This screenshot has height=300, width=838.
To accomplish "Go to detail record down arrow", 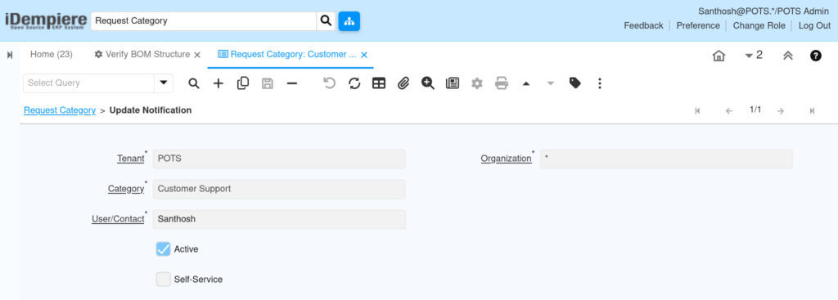I will tap(551, 84).
